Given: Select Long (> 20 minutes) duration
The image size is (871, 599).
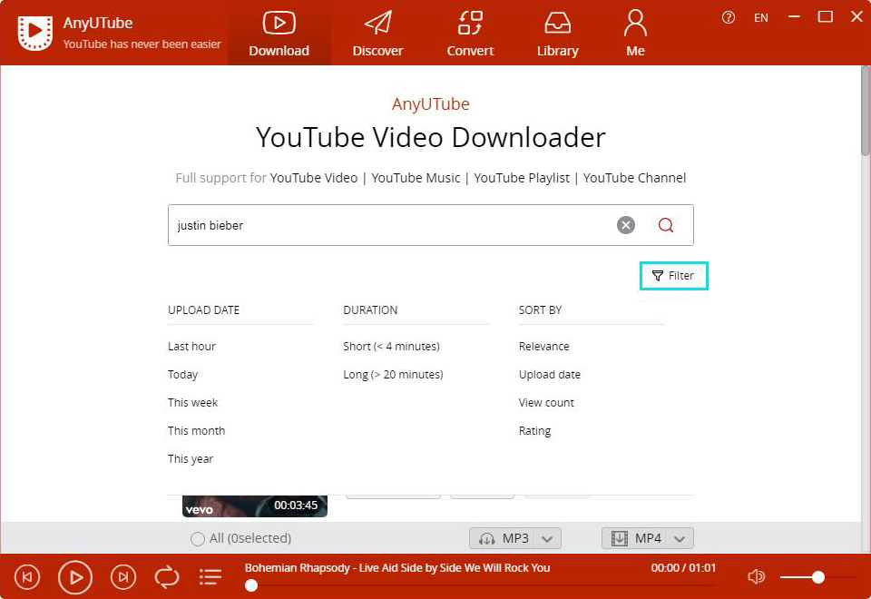Looking at the screenshot, I should click(x=393, y=375).
